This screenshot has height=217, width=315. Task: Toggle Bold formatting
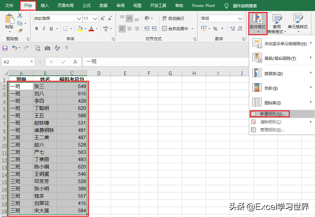tap(37, 29)
